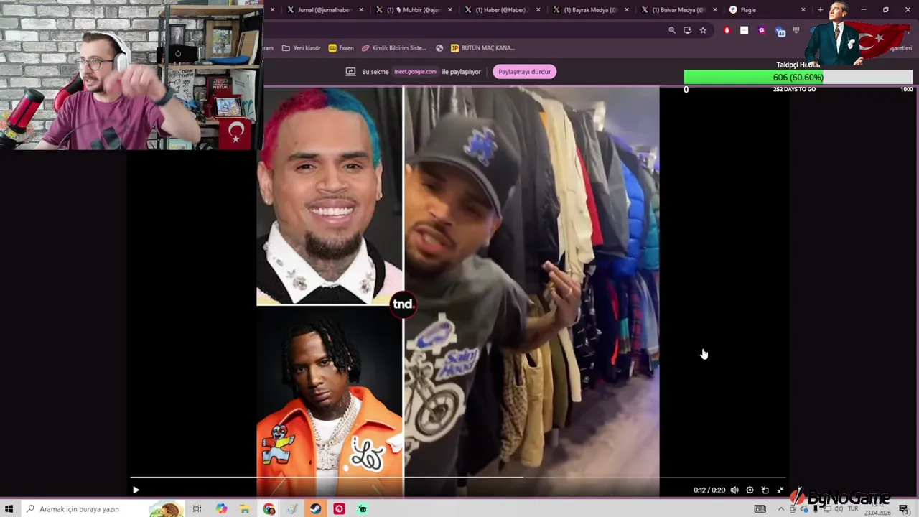
Task: Open Kimlik Bildirim Sistemi bookmark
Action: pos(394,48)
